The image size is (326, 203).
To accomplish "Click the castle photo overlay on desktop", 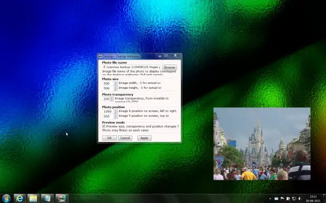I will pos(262,144).
